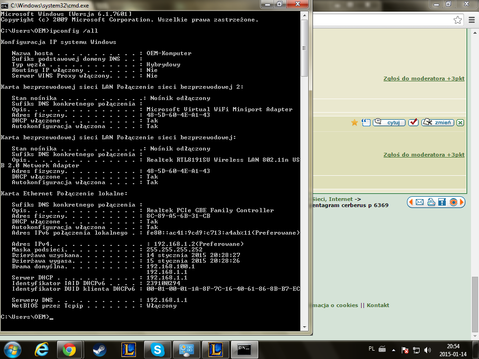The height and width of the screenshot is (359, 479).
Task: Click the orange left arrow in the topic navigation pill
Action: click(411, 202)
